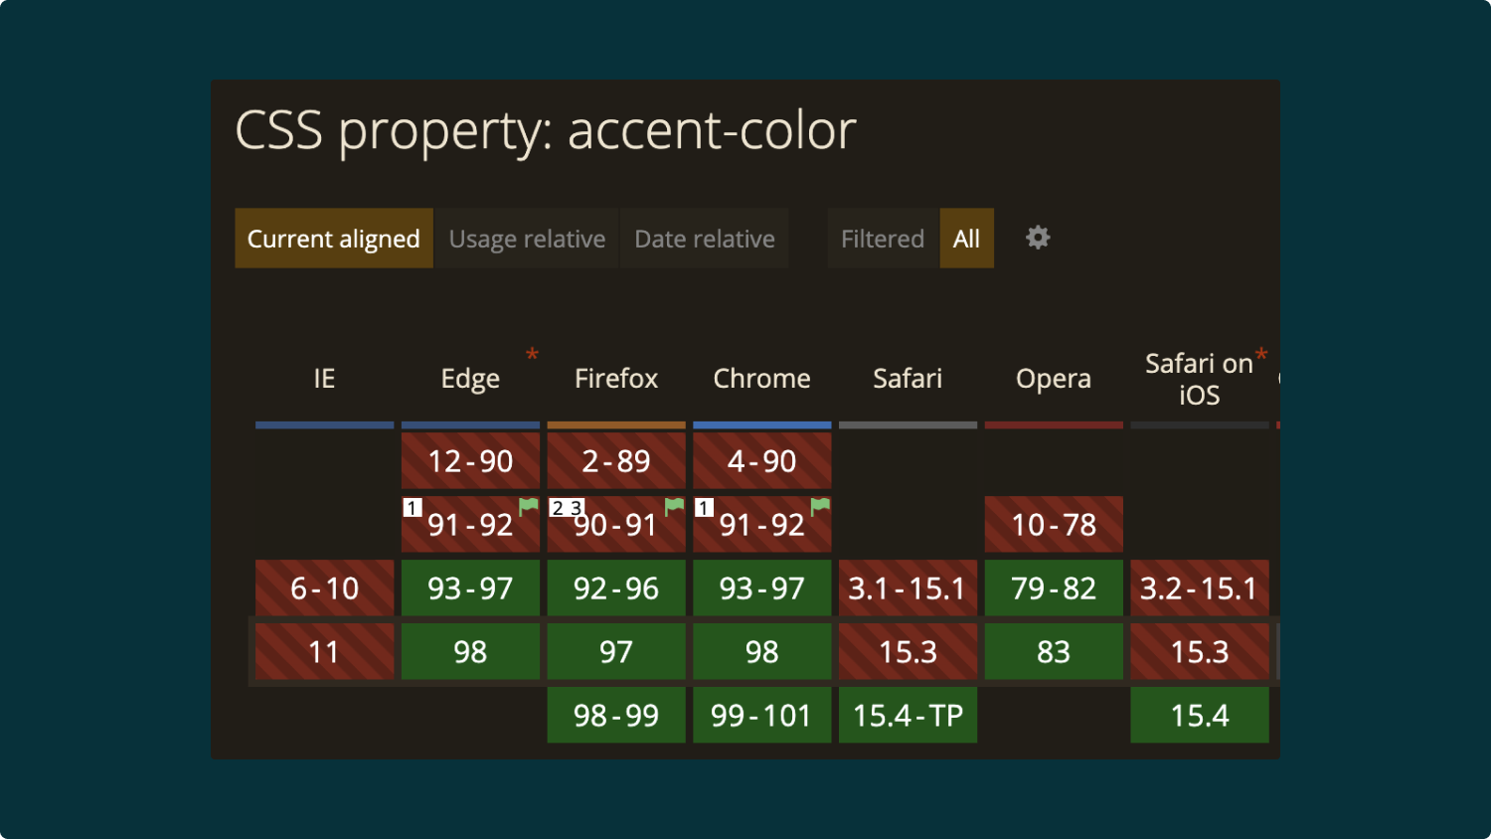The image size is (1491, 839).
Task: Select Chrome versions 4-90 cell
Action: 762,461
